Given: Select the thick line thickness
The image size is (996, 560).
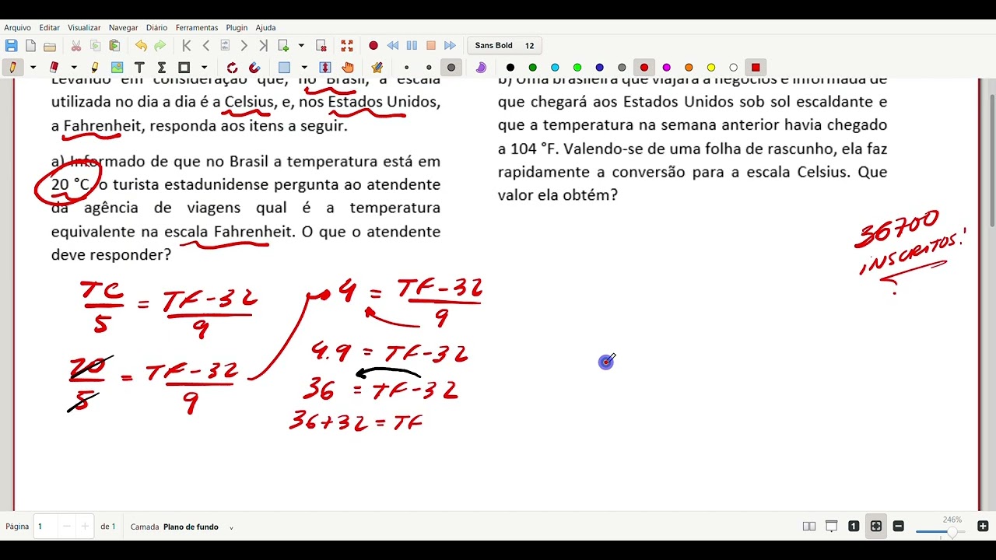Looking at the screenshot, I should pyautogui.click(x=451, y=68).
